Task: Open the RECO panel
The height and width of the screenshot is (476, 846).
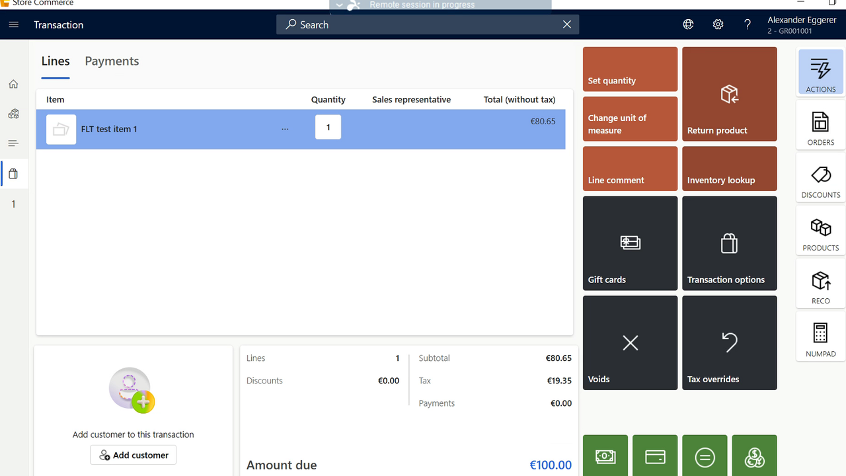Action: point(820,284)
